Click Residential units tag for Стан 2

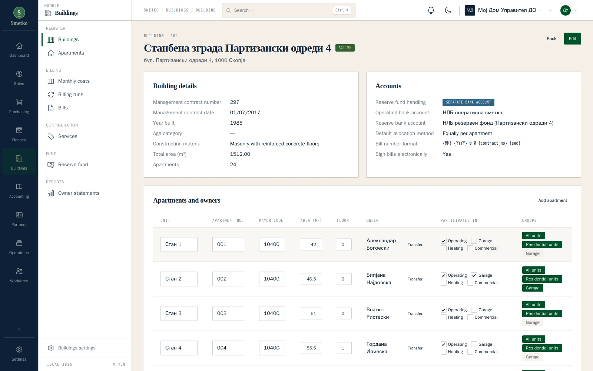(x=542, y=279)
